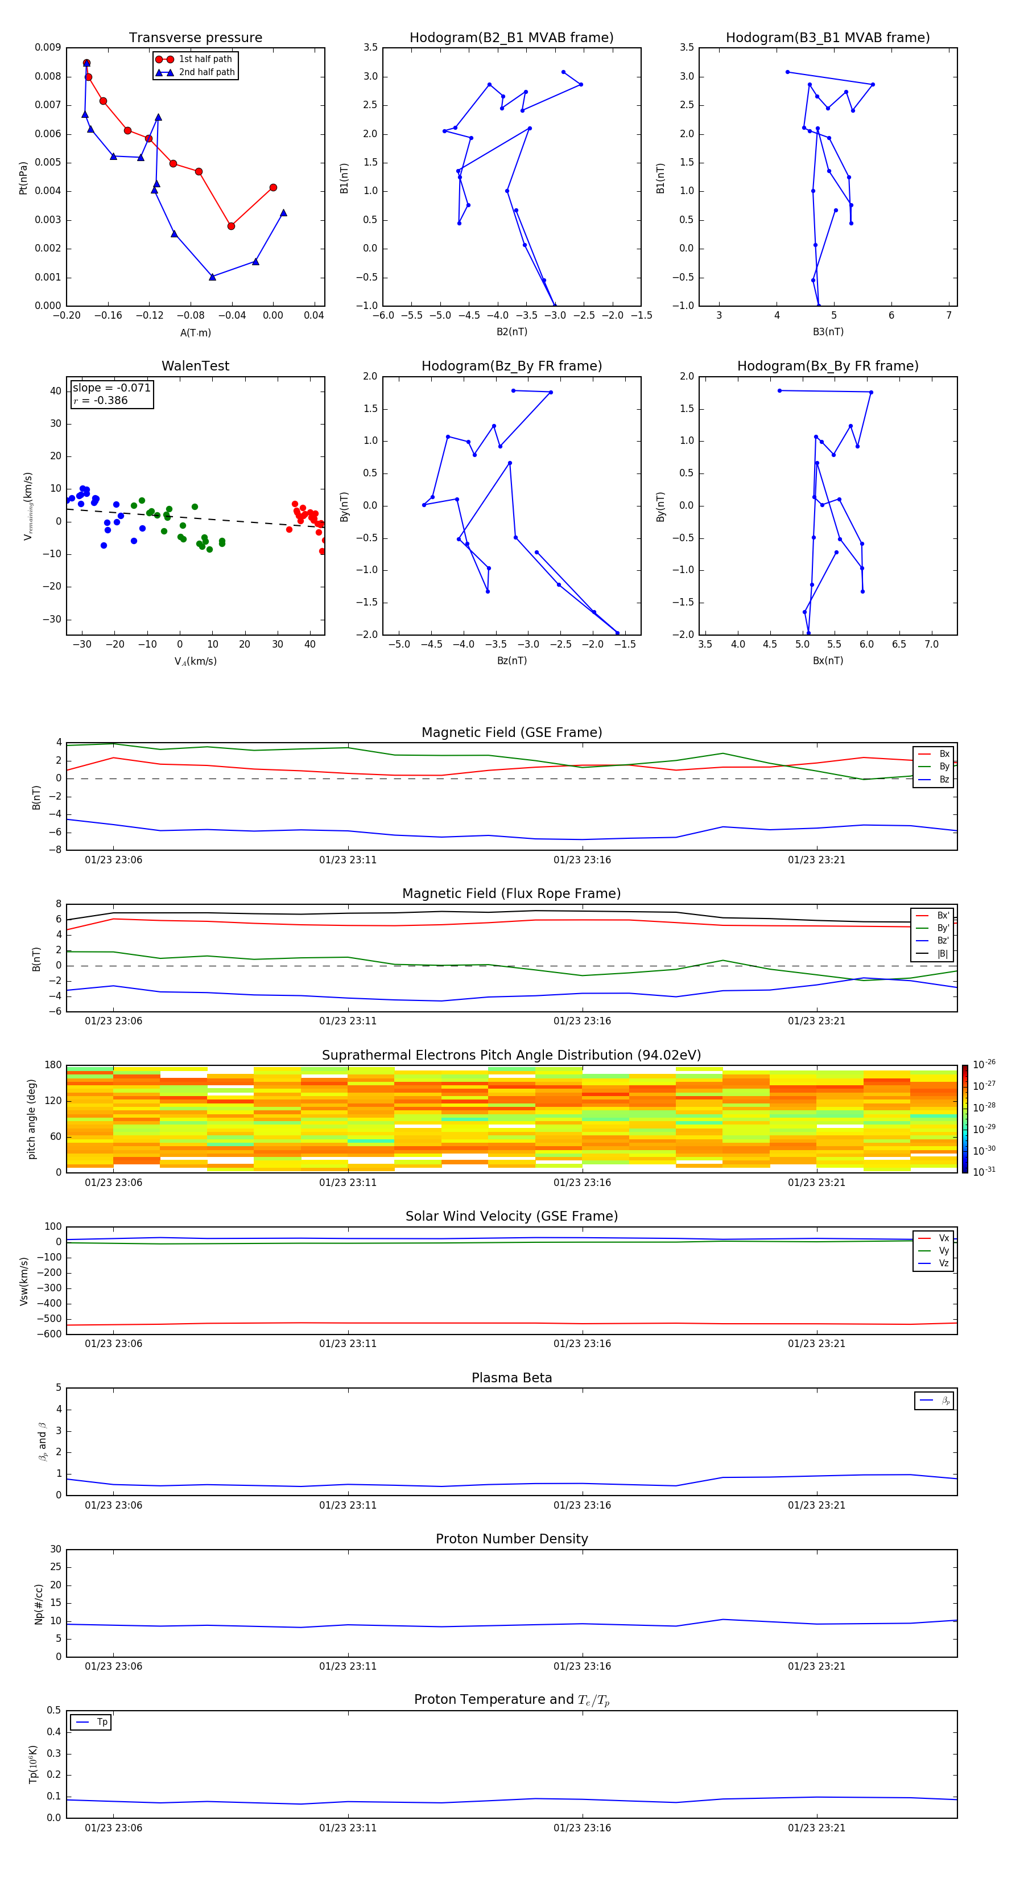Image resolution: width=1024 pixels, height=1878 pixels.
Task: Click 'Hodogram(Bx_By FR frame)' title
Action: pos(828,366)
